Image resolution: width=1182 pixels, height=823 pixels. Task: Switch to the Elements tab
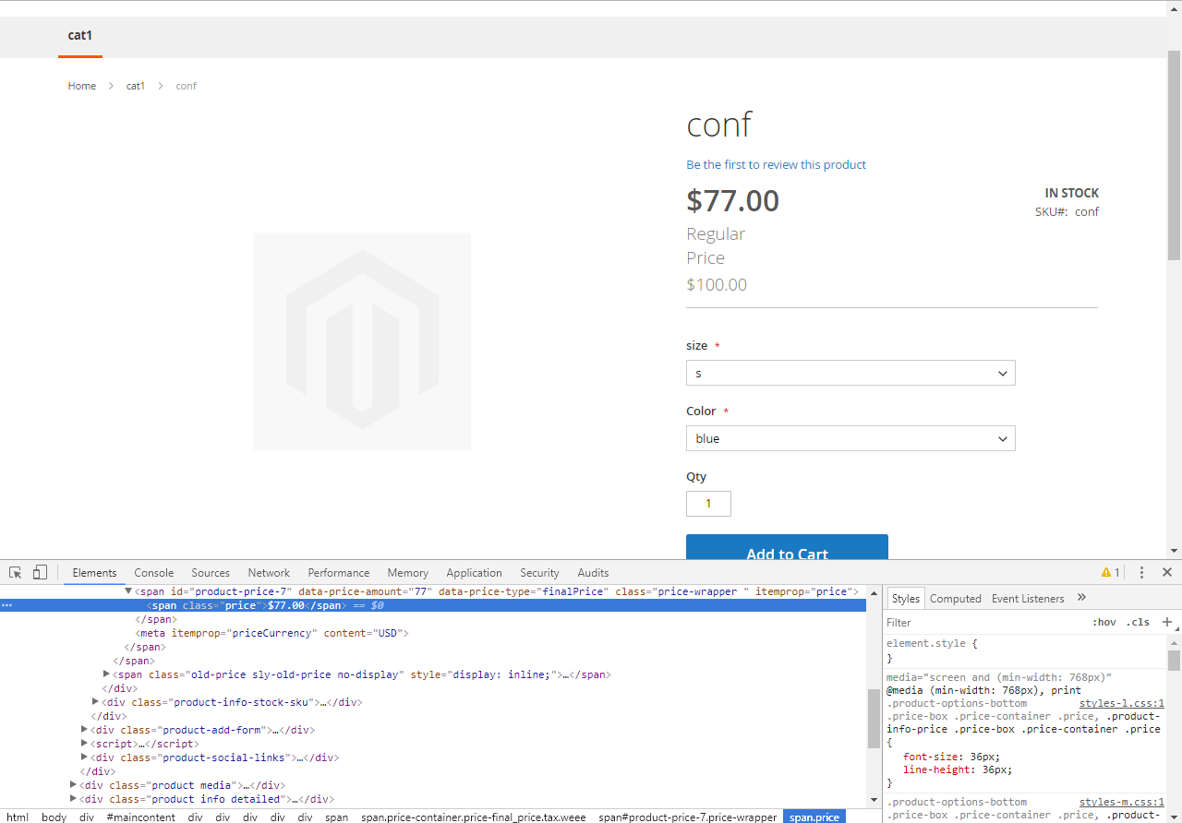tap(94, 573)
